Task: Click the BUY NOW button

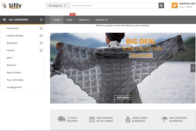Action: [123, 98]
